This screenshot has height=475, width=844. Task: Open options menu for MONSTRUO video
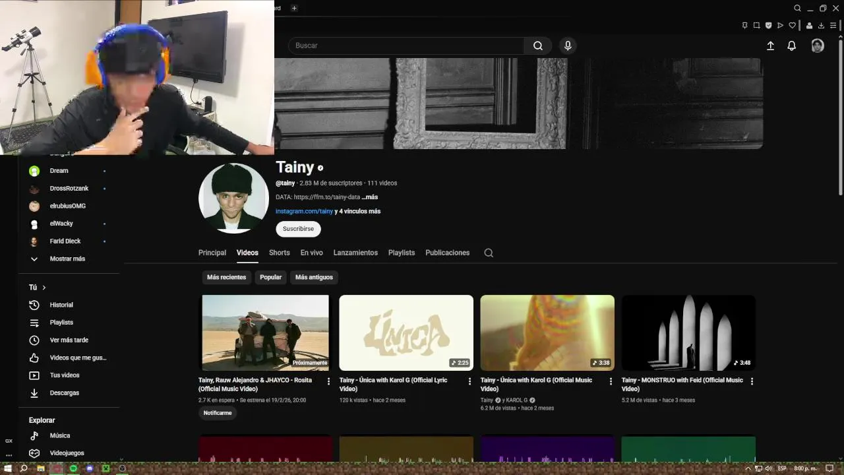[x=752, y=381]
